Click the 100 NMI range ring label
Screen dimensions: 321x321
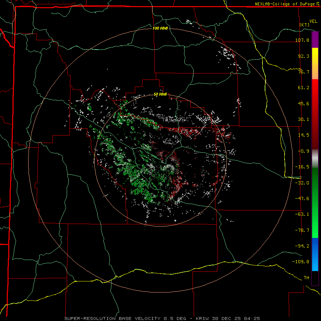point(160,28)
